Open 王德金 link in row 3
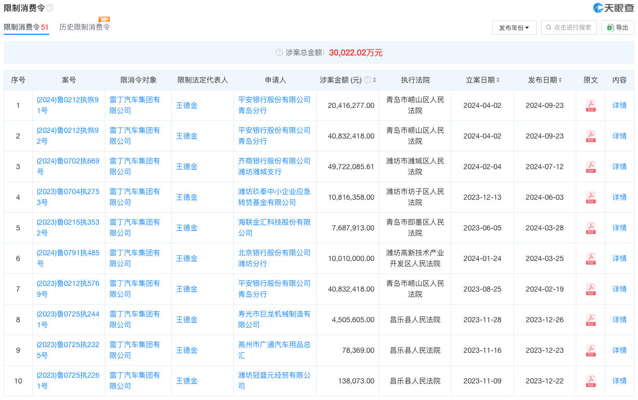The width and height of the screenshot is (638, 400). coord(187,167)
